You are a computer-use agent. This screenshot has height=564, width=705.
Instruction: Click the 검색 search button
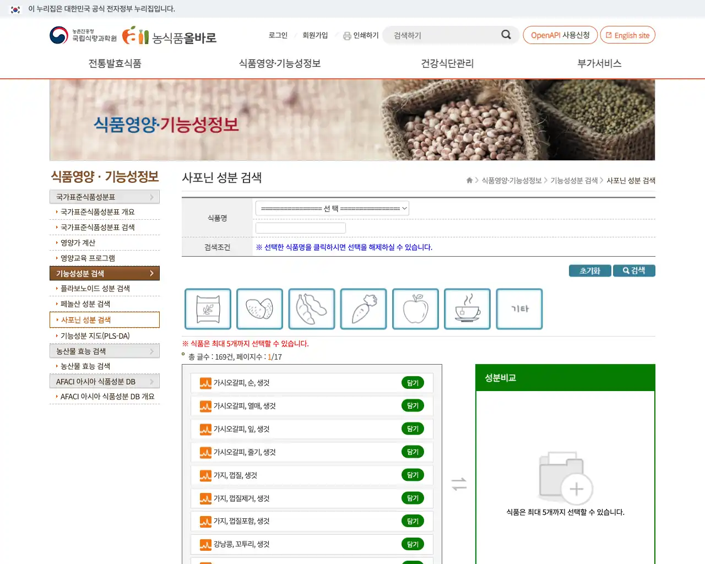point(634,270)
